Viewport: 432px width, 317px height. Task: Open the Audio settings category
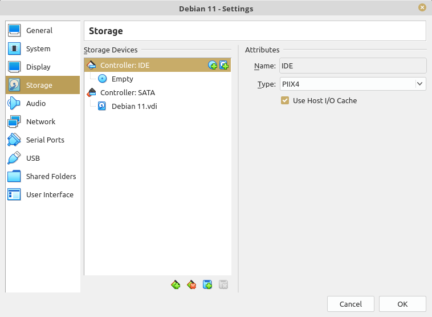pos(43,103)
